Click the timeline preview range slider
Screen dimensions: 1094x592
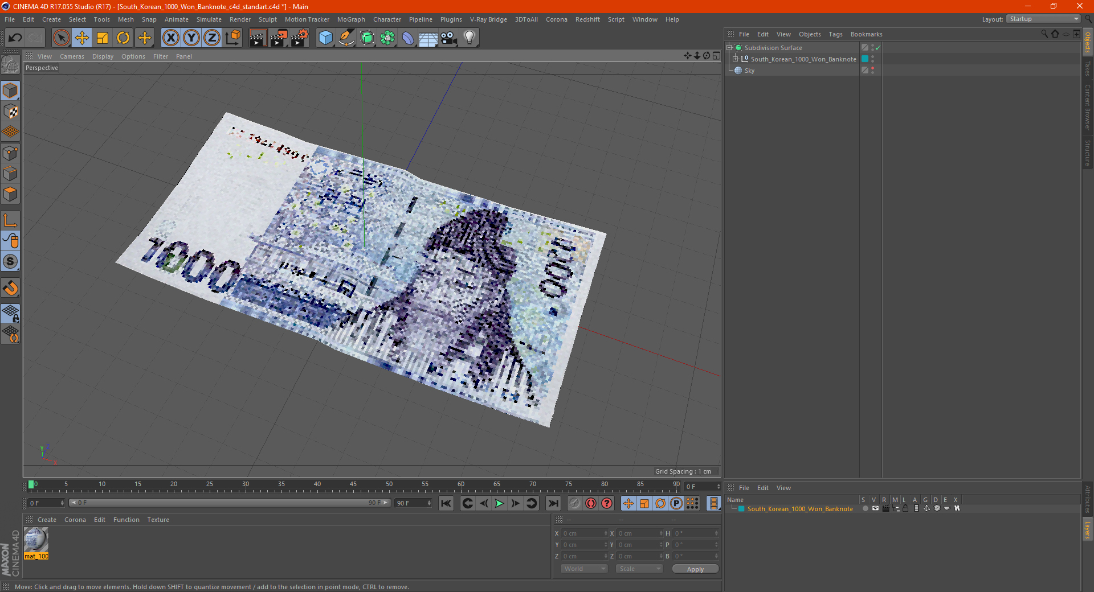(x=230, y=503)
